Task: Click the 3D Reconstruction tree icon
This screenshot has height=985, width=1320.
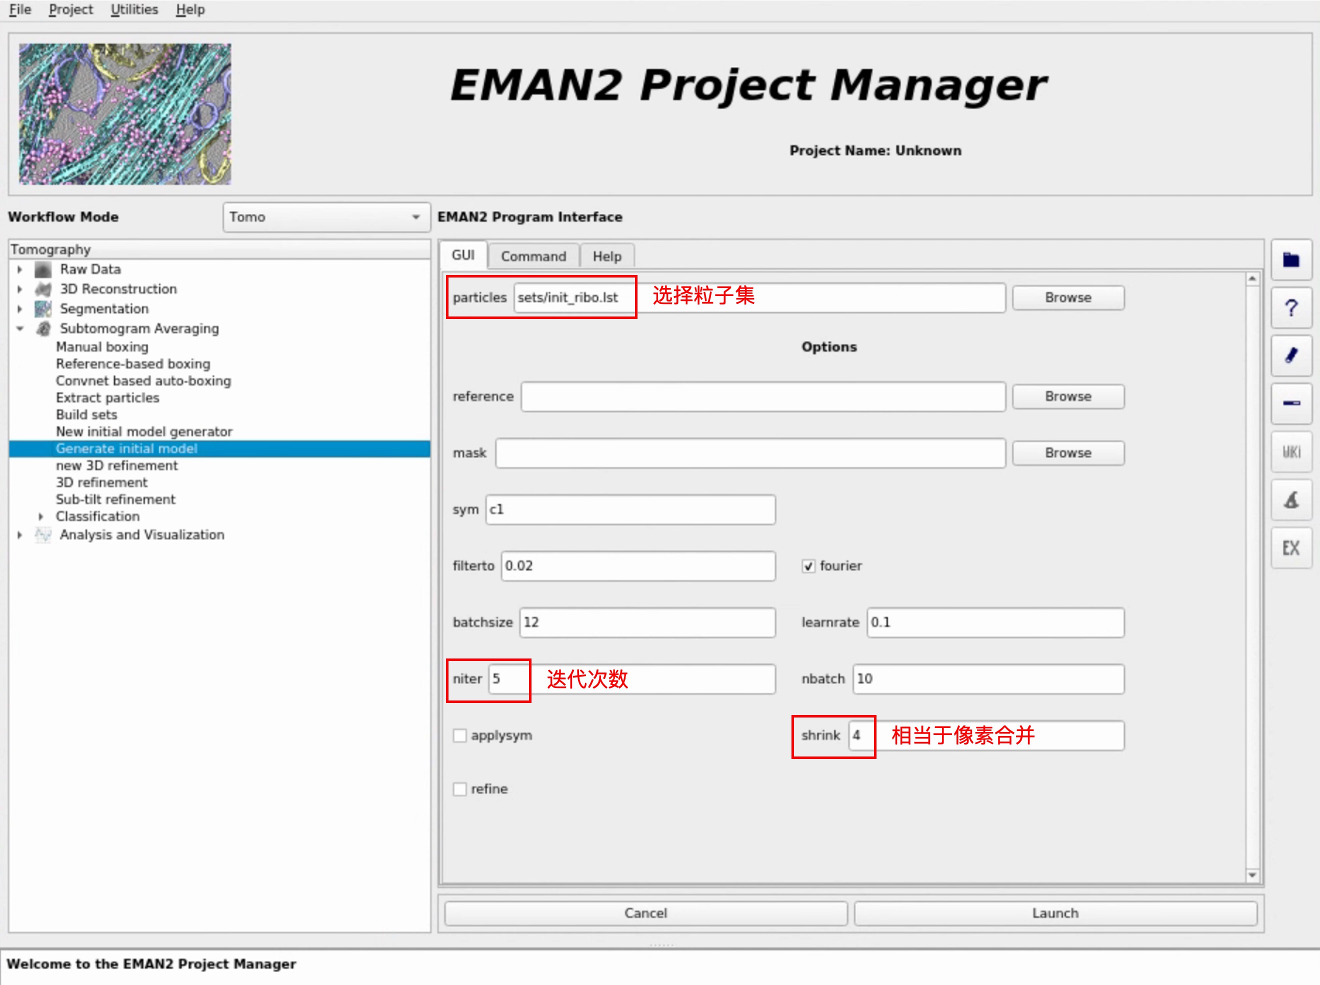Action: click(43, 289)
